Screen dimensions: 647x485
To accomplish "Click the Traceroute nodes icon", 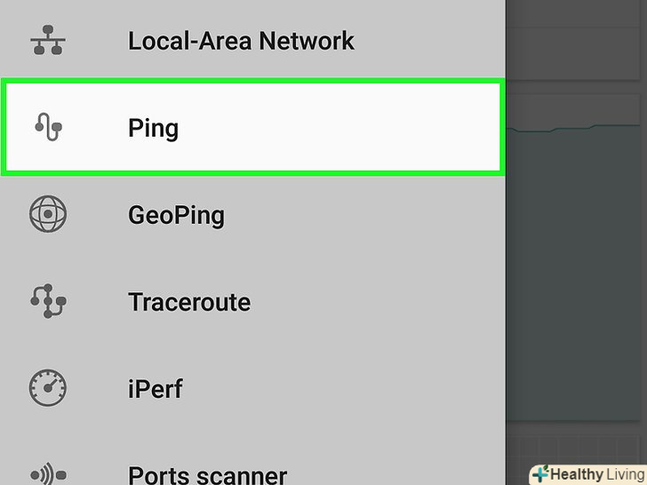I will pyautogui.click(x=49, y=302).
